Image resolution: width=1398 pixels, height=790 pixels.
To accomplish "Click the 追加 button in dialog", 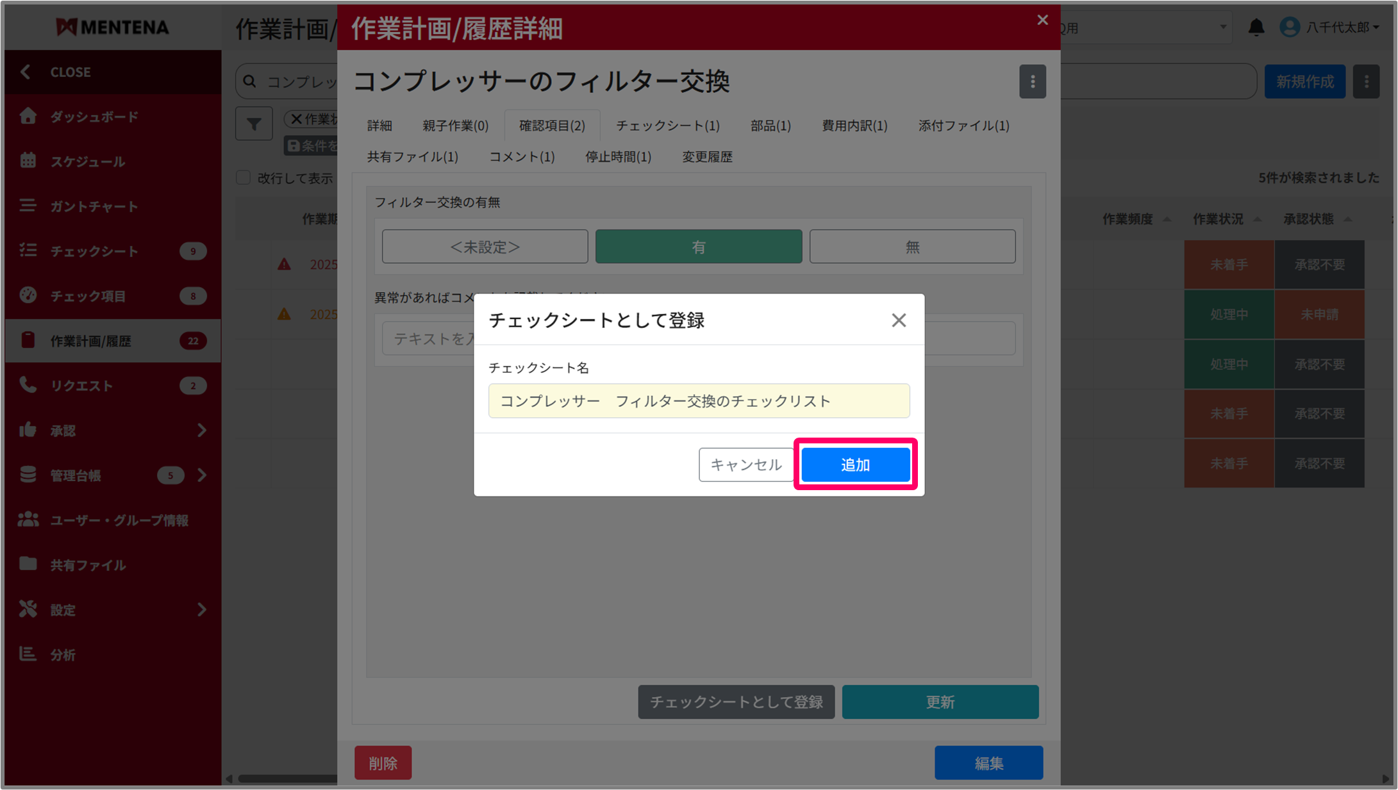I will tap(855, 465).
